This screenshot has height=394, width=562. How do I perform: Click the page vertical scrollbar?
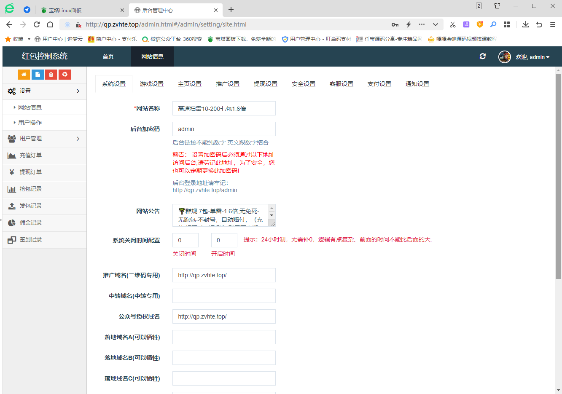point(558,176)
